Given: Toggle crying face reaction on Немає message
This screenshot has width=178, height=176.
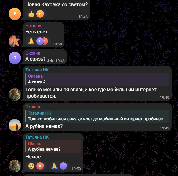Looking at the screenshot, I should coord(36,166).
